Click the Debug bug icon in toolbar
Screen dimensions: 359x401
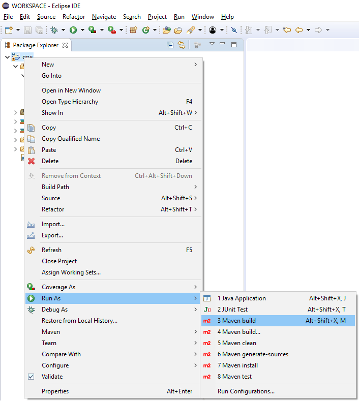pyautogui.click(x=54, y=30)
